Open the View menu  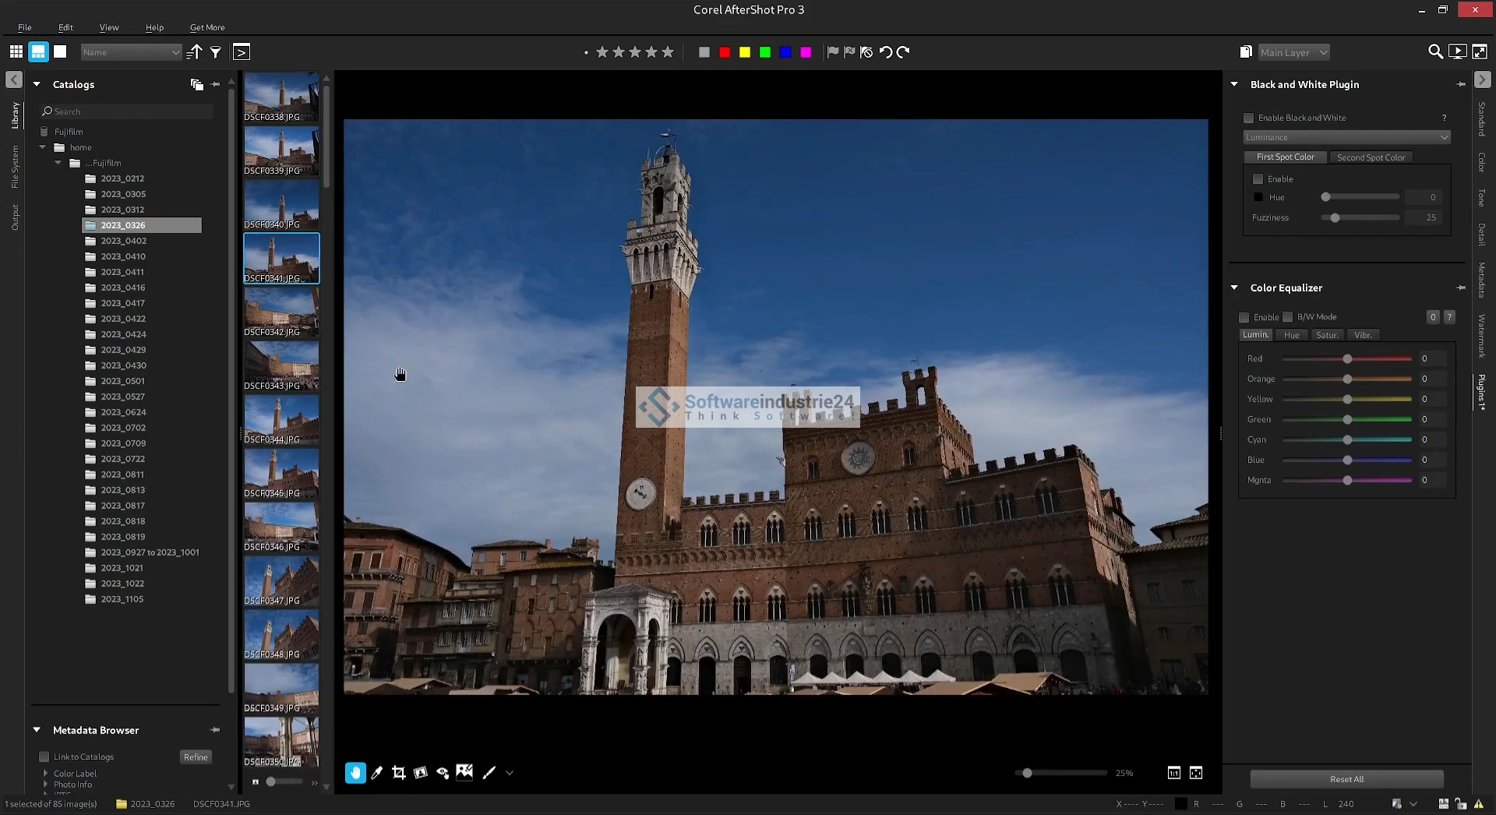(109, 27)
